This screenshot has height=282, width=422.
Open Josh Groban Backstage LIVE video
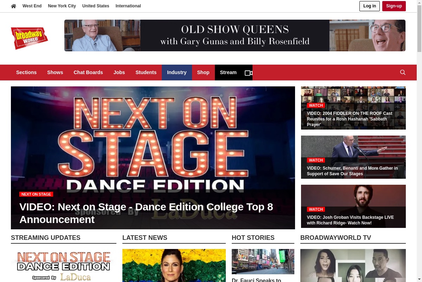click(x=350, y=220)
